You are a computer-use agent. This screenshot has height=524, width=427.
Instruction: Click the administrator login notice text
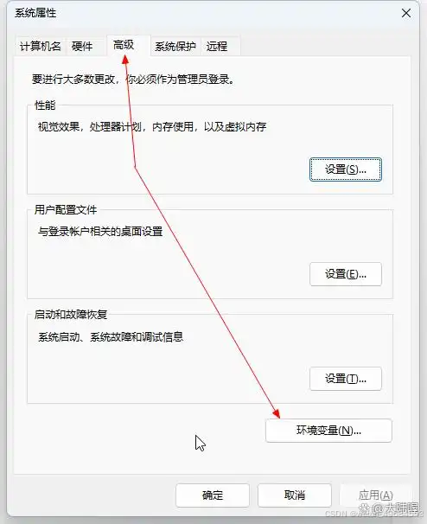click(x=133, y=80)
